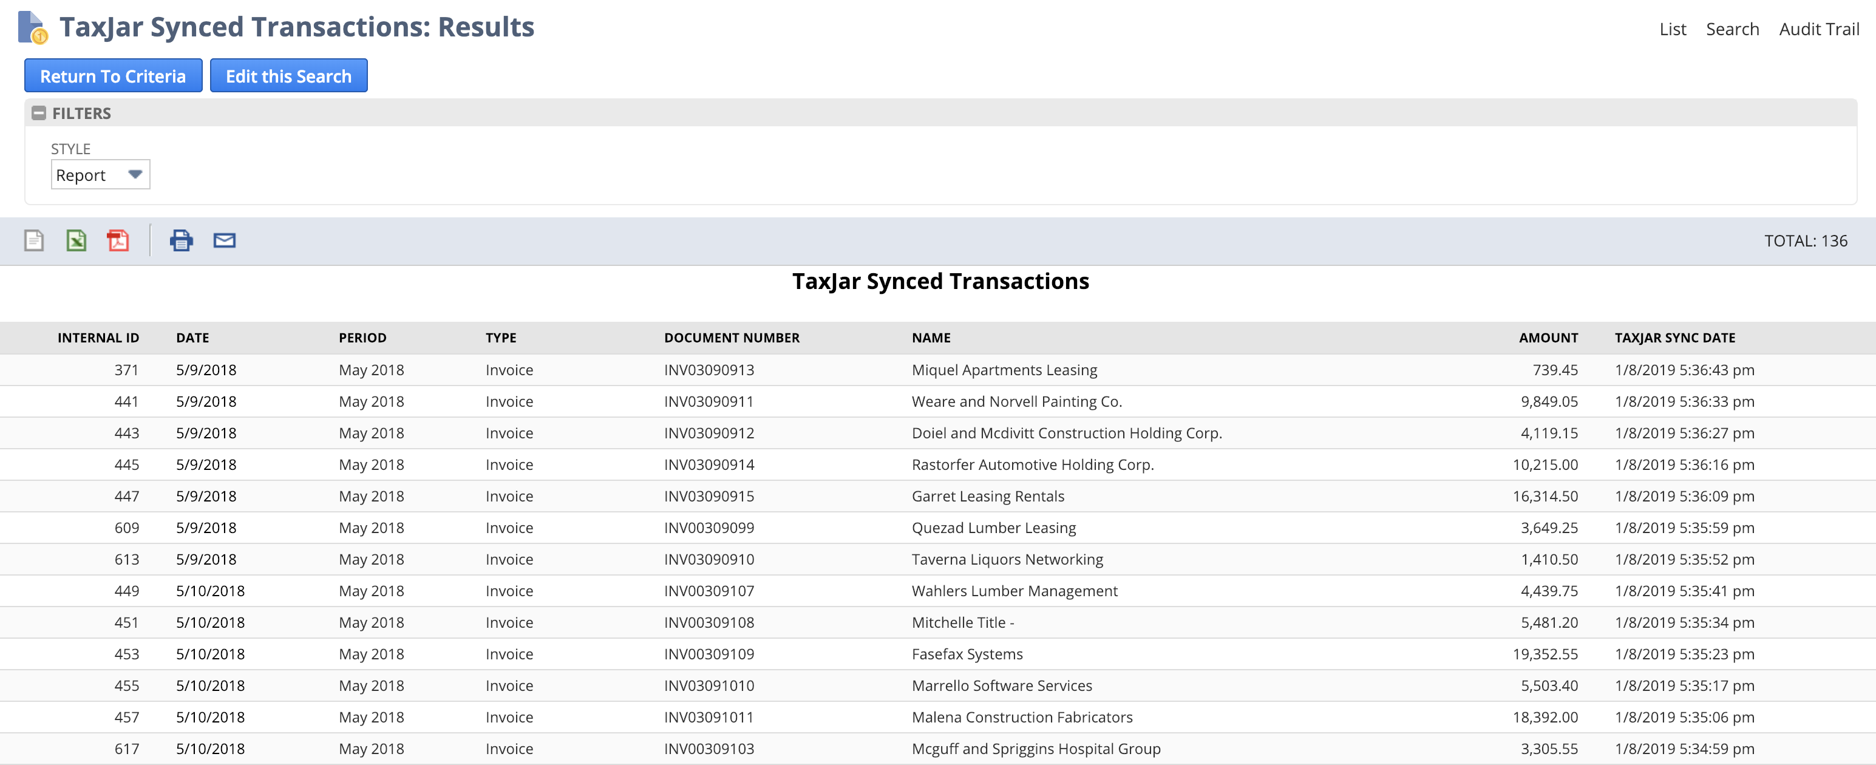The width and height of the screenshot is (1876, 765).
Task: Click the saved search page icon
Action: pyautogui.click(x=32, y=28)
